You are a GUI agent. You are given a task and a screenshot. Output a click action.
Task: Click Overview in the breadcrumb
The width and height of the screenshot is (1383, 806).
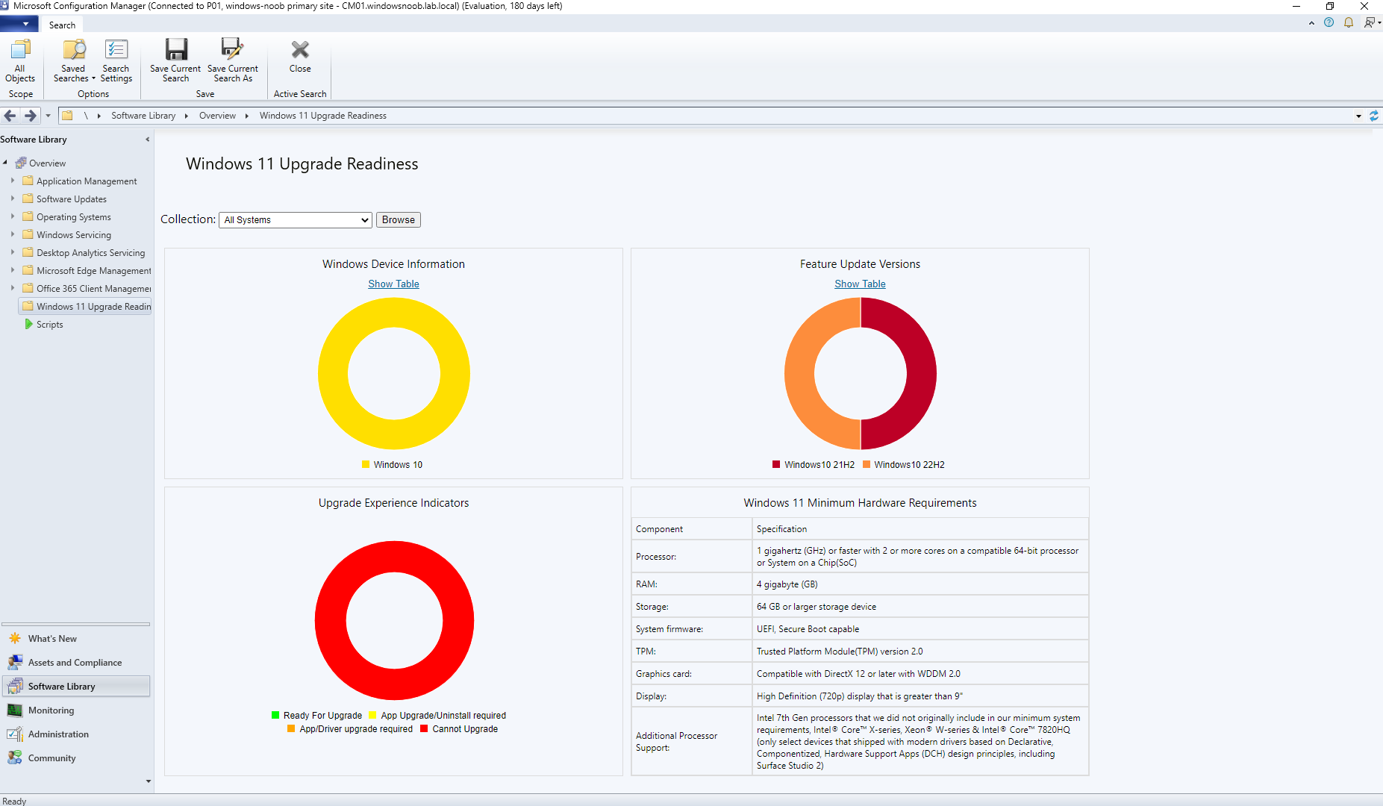(217, 116)
